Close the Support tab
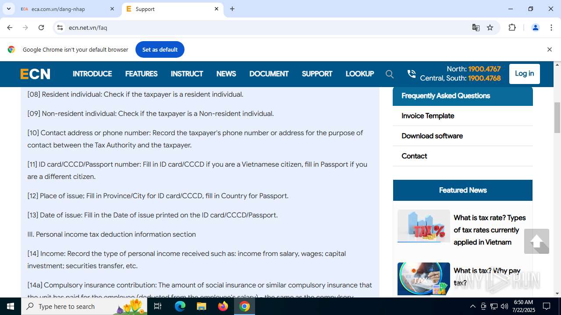 (x=217, y=9)
